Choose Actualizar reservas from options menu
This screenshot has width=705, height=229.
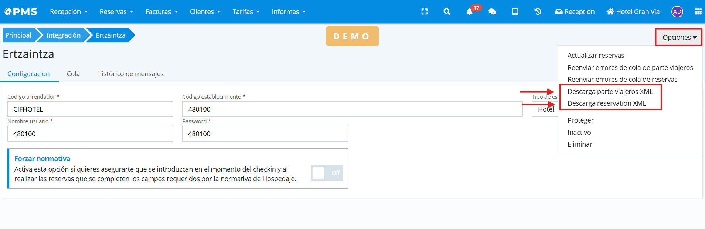[x=596, y=56]
